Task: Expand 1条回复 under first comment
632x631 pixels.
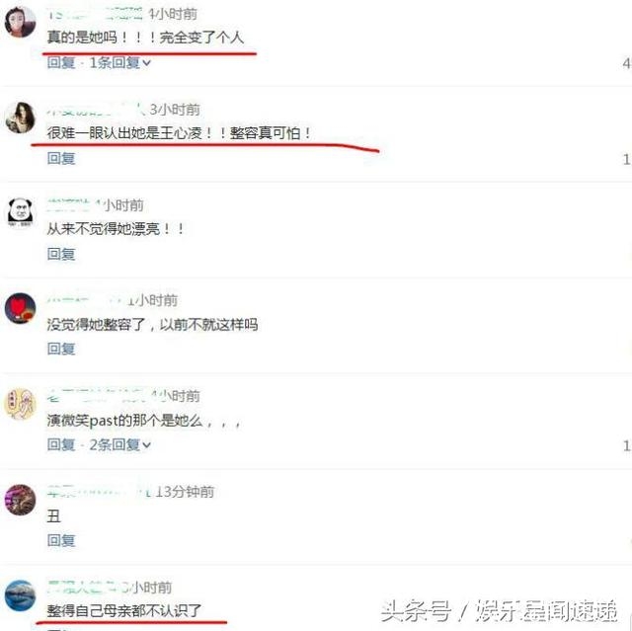Action: coord(119,62)
